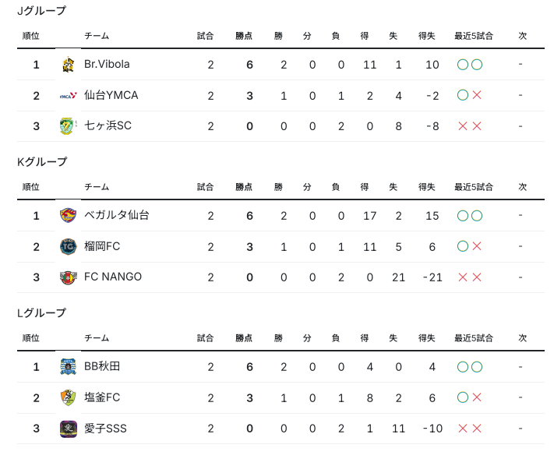Click the 七ヶ浜SC team crest
This screenshot has height=466, width=554.
pos(68,126)
